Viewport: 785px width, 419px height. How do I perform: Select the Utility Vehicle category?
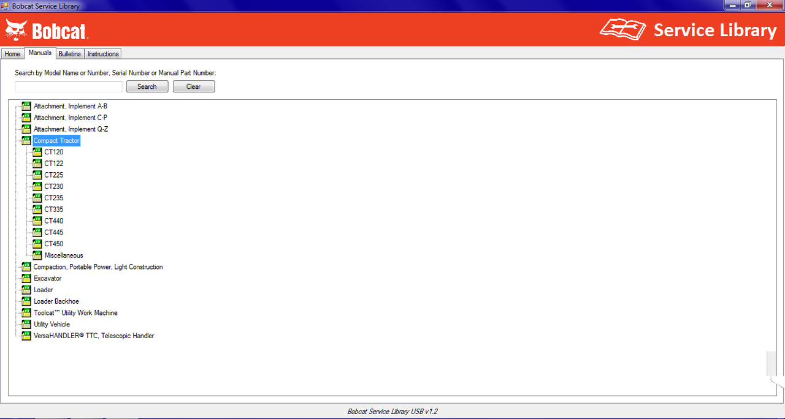(x=52, y=324)
